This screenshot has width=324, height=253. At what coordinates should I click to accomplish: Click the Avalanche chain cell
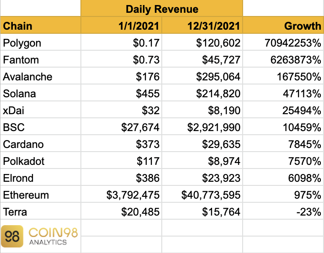[x=41, y=76]
